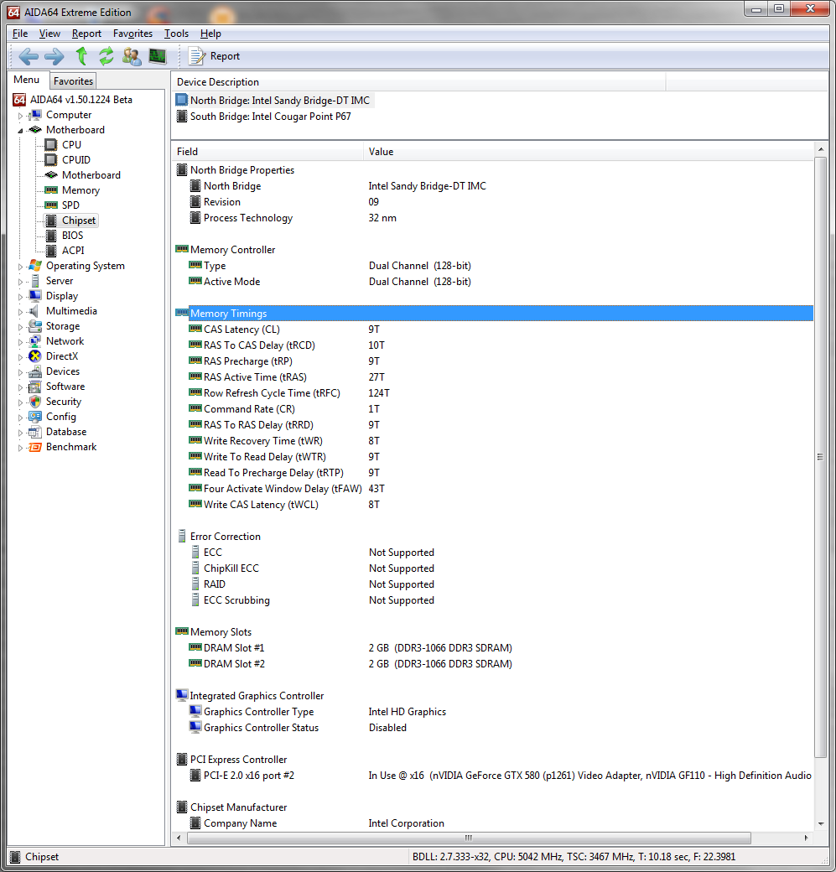Click the green up-level arrow icon

pos(81,56)
